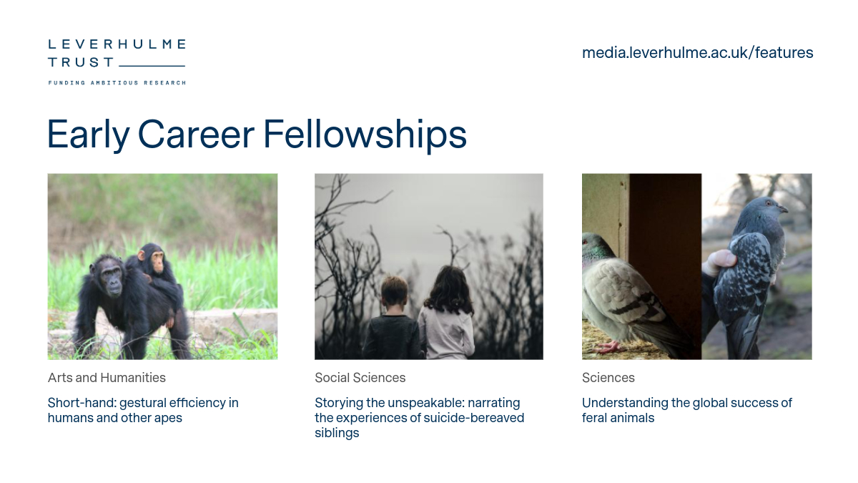858x483 pixels.
Task: Open the media.leverhulme.ac.uk/features link
Action: click(697, 52)
